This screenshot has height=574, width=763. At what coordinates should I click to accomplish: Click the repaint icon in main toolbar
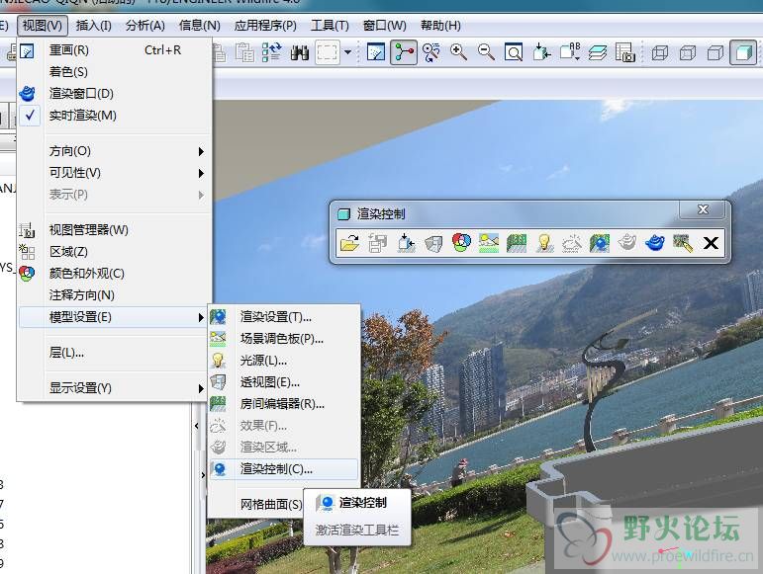[376, 52]
